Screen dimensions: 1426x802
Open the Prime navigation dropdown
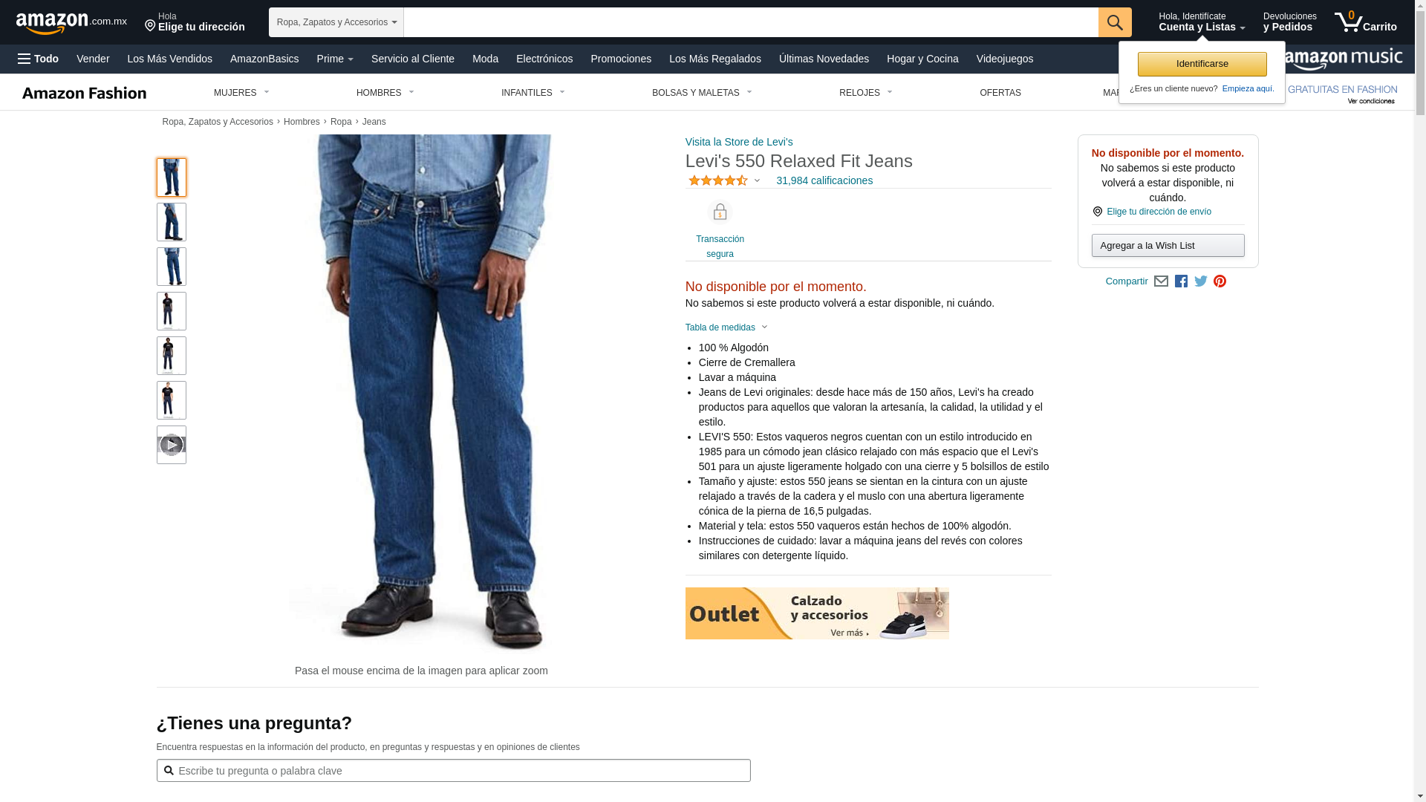(x=335, y=59)
